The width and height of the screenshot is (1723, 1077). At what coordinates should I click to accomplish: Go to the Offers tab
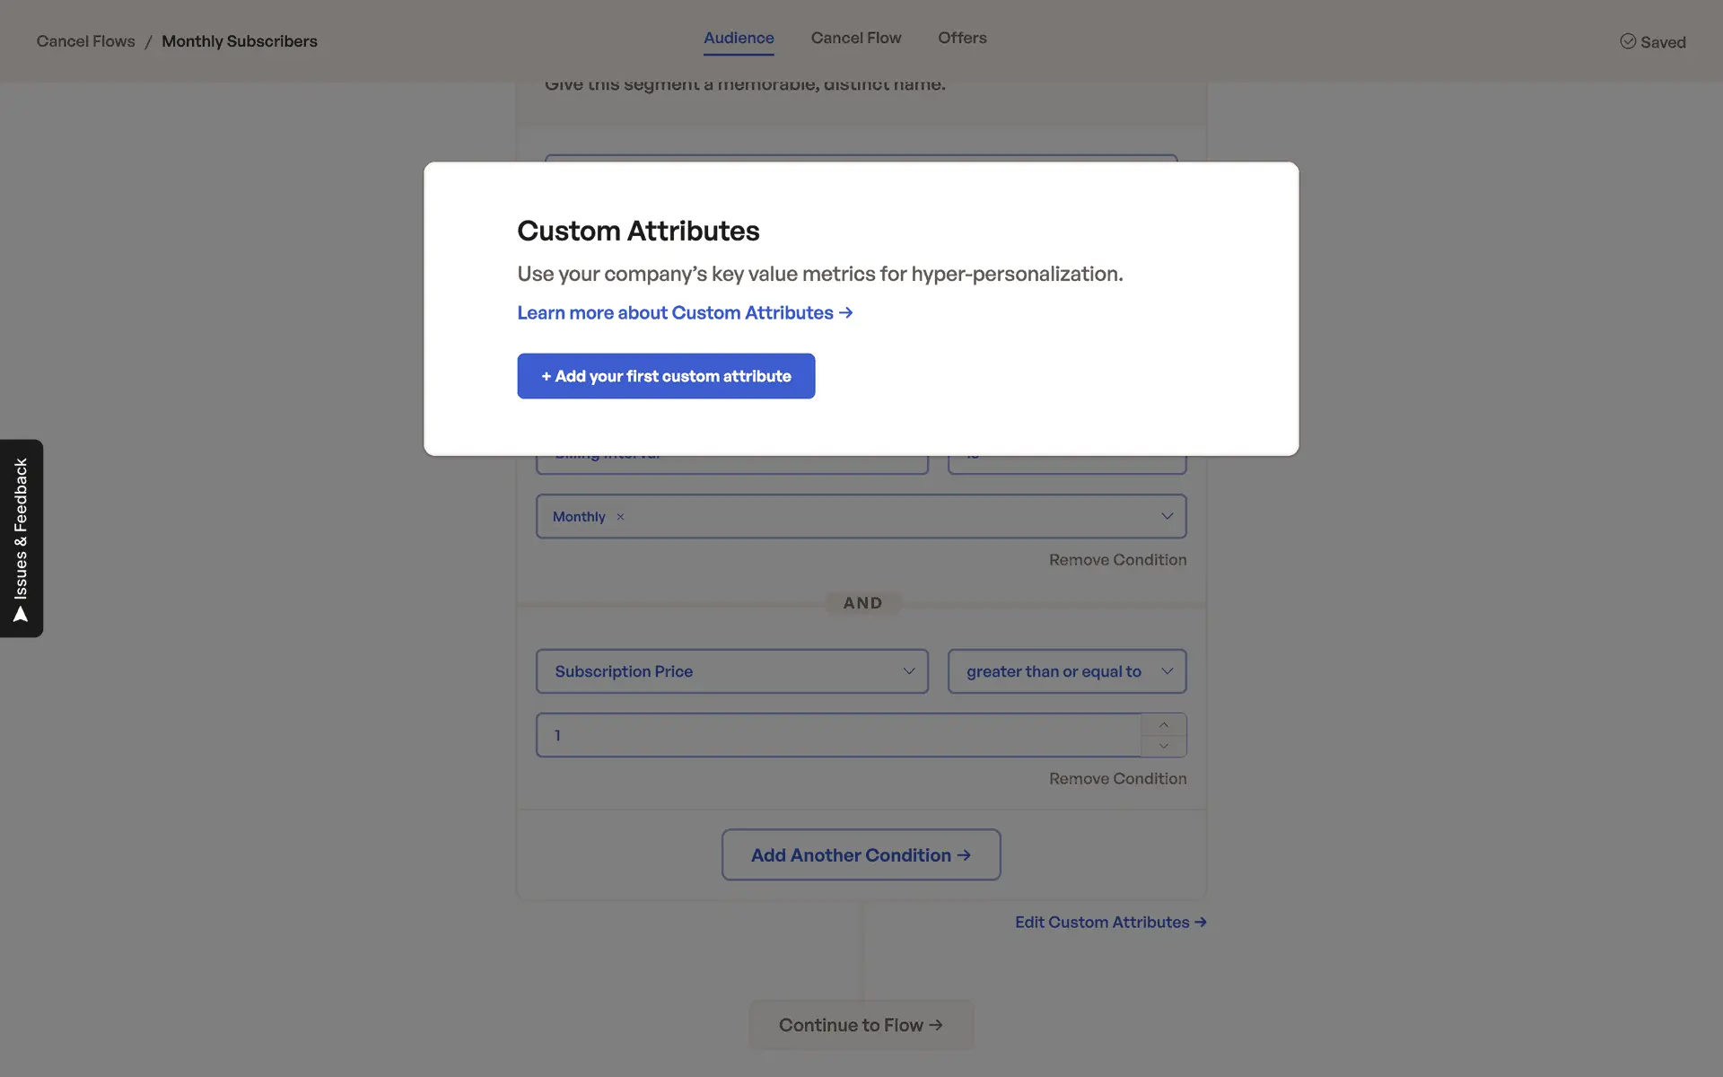962,38
